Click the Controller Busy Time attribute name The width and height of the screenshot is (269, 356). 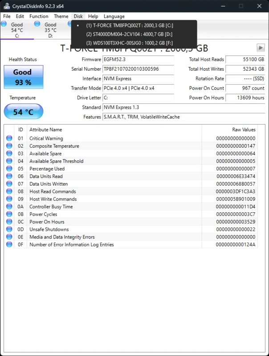(x=51, y=206)
